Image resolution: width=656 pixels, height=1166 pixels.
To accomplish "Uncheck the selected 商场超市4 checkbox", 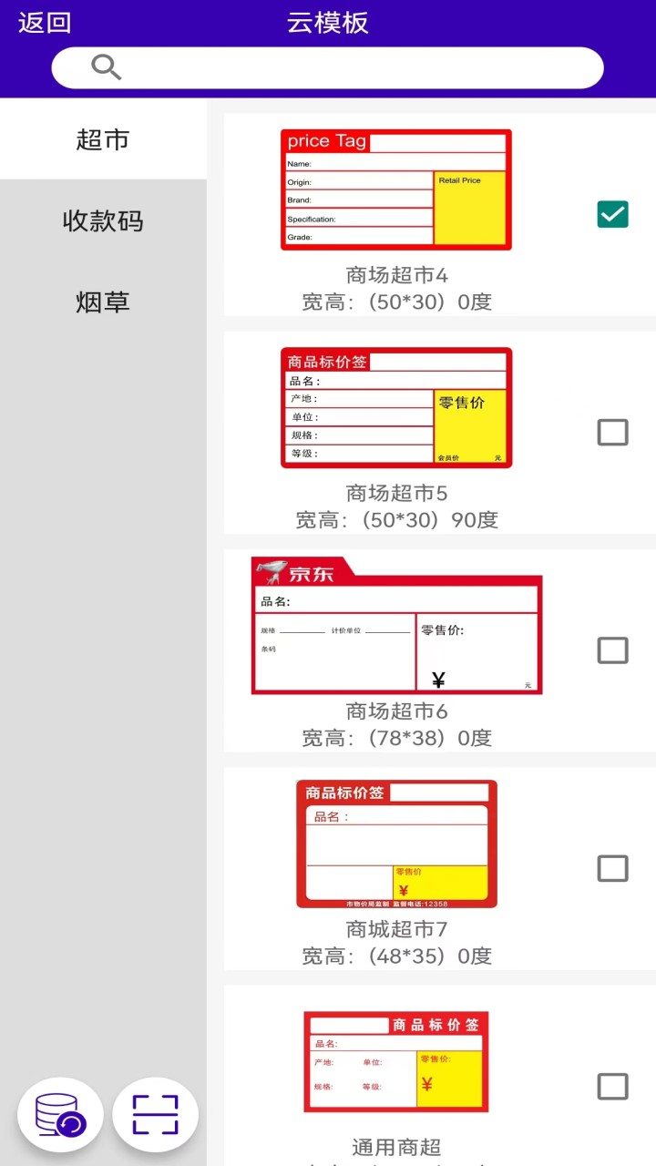I will click(612, 214).
